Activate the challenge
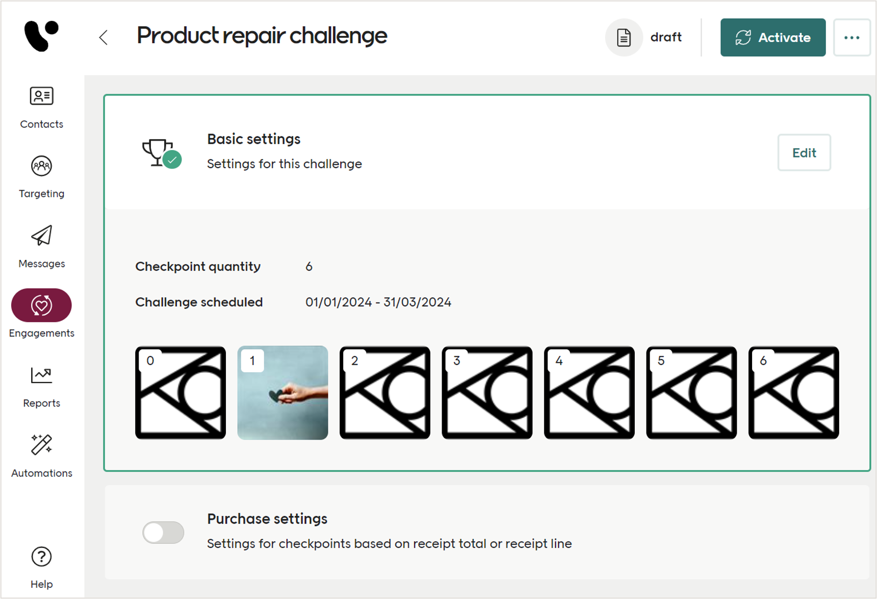 point(772,37)
